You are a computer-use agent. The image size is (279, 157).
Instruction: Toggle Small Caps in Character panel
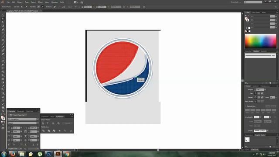(x=14, y=145)
